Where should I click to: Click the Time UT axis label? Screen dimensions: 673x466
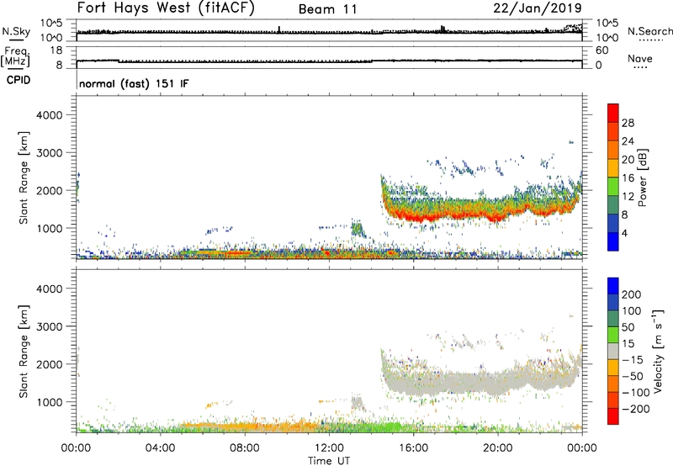pyautogui.click(x=329, y=461)
